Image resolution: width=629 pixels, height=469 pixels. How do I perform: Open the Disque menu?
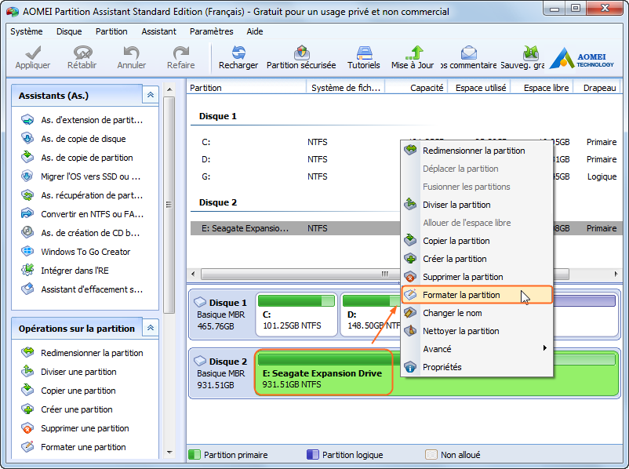69,31
